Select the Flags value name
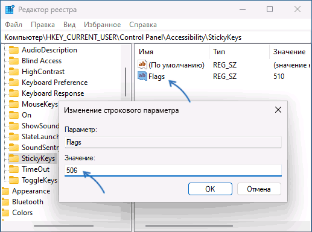The width and height of the screenshot is (312, 232). point(156,77)
